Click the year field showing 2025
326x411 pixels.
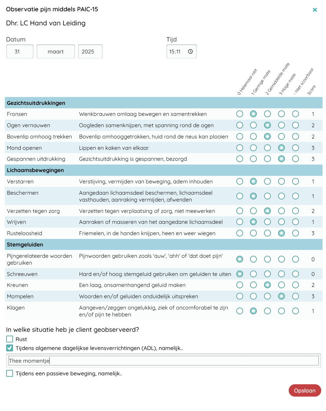click(x=90, y=52)
